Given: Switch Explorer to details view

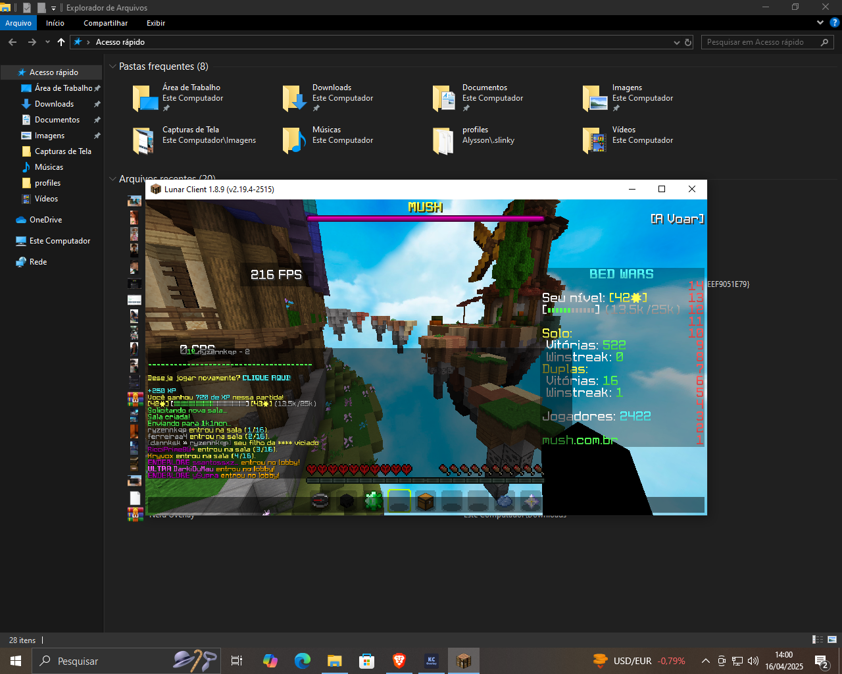Looking at the screenshot, I should pos(818,640).
